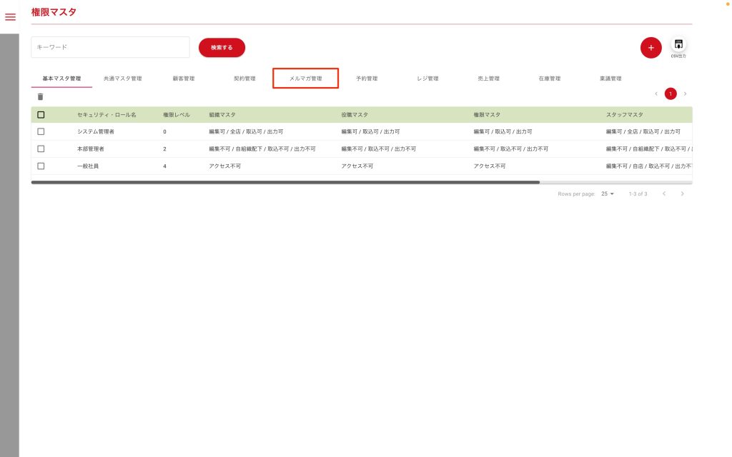Tick the 一般社員 row checkbox
This screenshot has width=732, height=457.
pyautogui.click(x=41, y=166)
